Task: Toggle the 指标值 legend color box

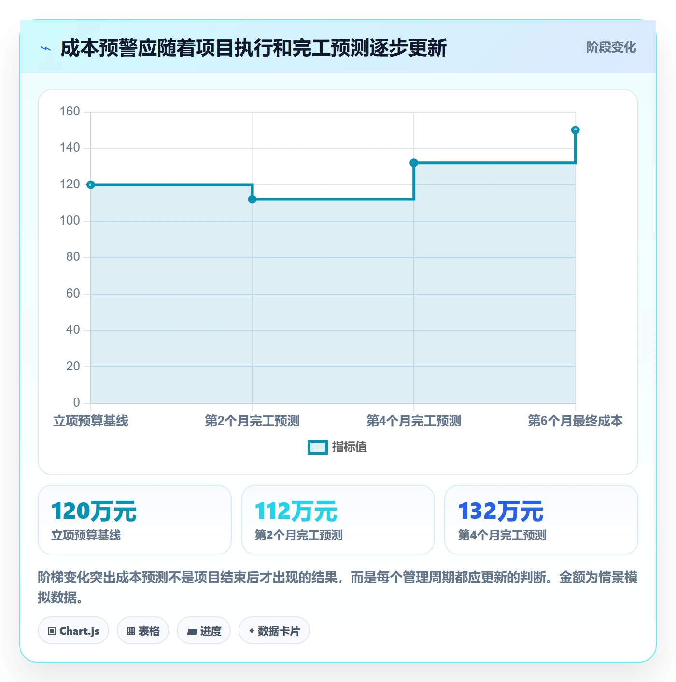Action: [317, 447]
